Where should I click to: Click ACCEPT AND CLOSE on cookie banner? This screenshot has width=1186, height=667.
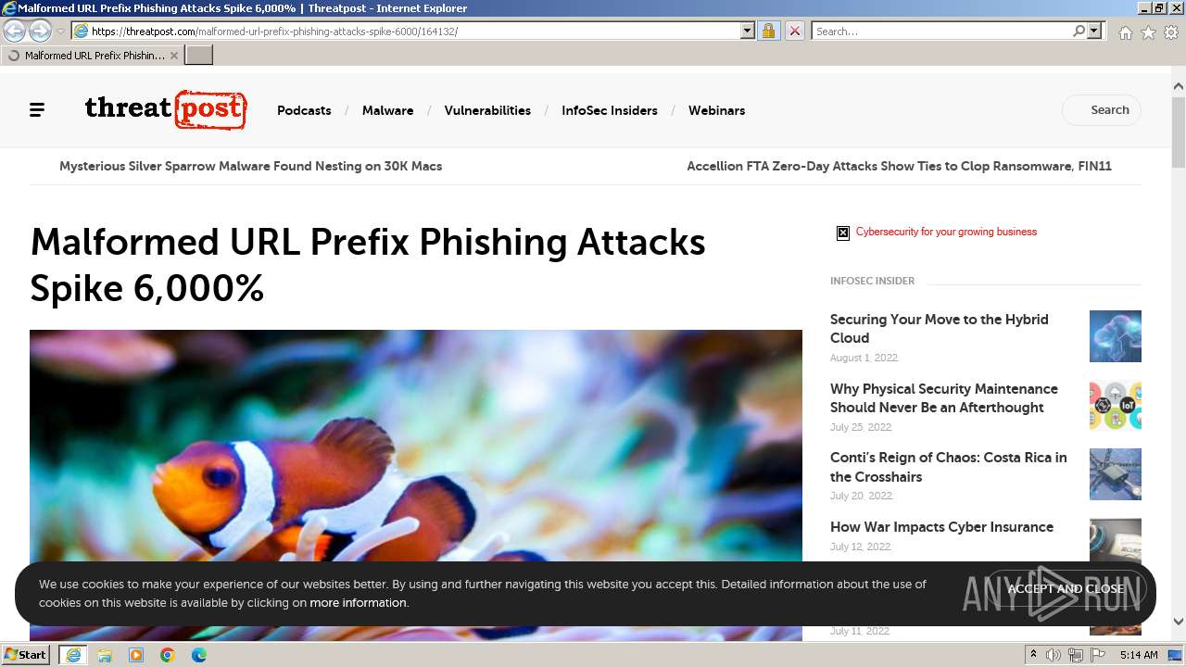point(1066,589)
